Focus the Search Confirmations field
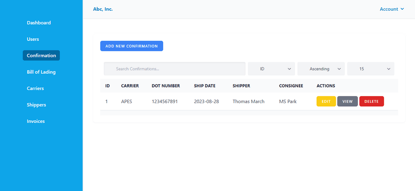Viewport: 415px width, 191px height. [175, 69]
